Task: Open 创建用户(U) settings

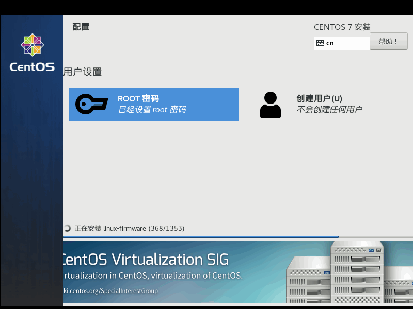Action: point(311,105)
